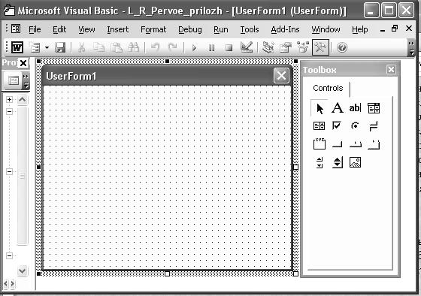Click the Reset stop icon
Image resolution: width=421 pixels, height=296 pixels.
[229, 48]
